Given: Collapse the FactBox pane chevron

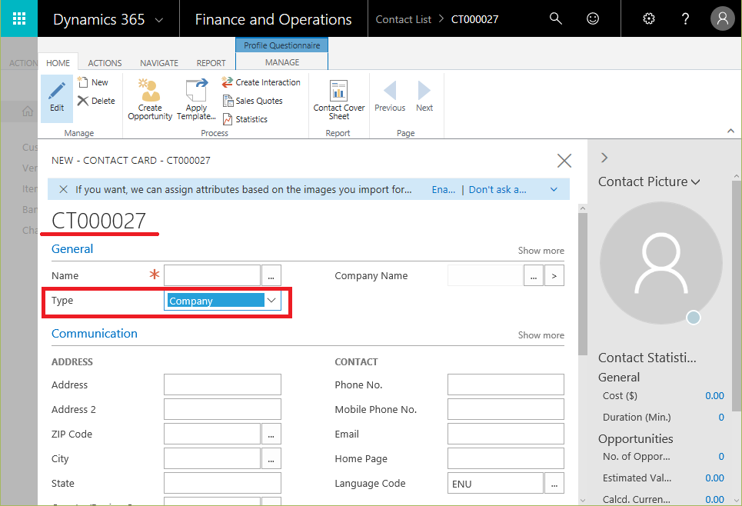Looking at the screenshot, I should [x=604, y=158].
